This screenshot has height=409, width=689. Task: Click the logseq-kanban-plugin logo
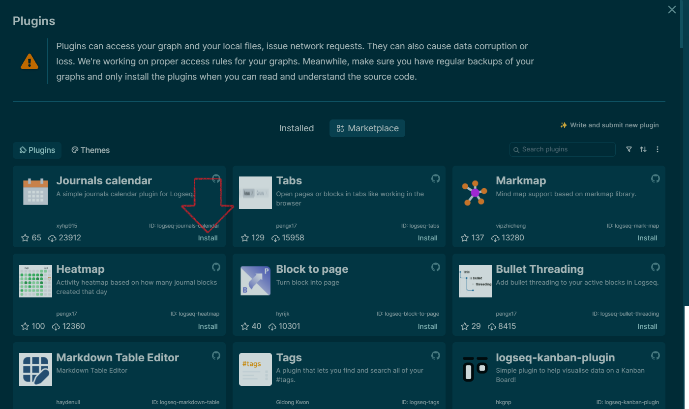tap(475, 370)
